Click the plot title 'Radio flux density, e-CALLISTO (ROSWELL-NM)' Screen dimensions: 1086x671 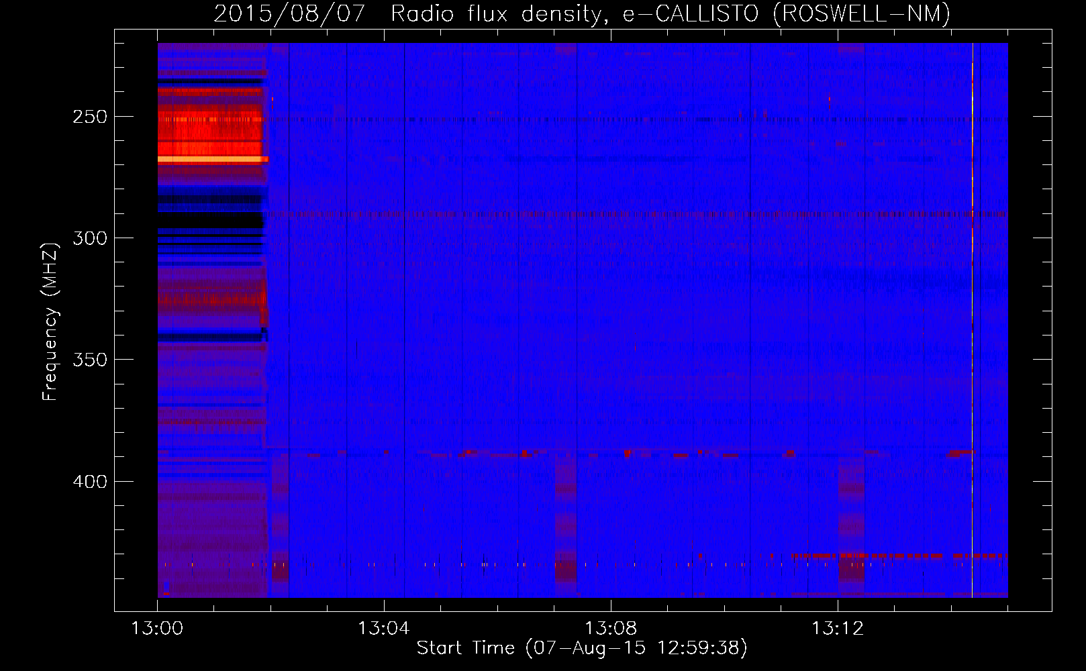[671, 13]
